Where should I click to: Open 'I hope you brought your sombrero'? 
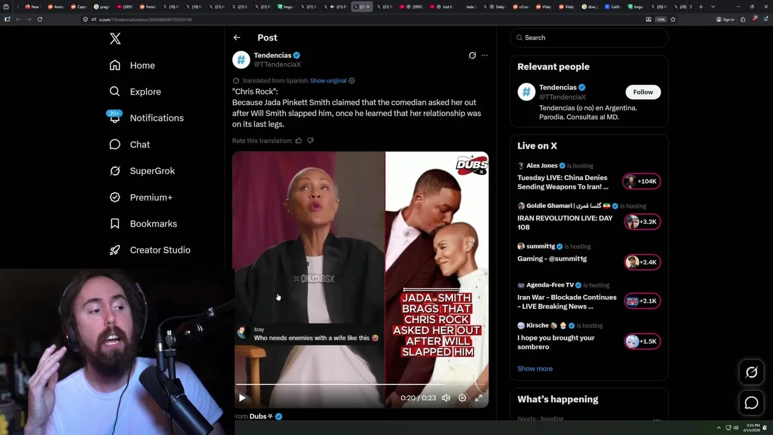point(556,342)
